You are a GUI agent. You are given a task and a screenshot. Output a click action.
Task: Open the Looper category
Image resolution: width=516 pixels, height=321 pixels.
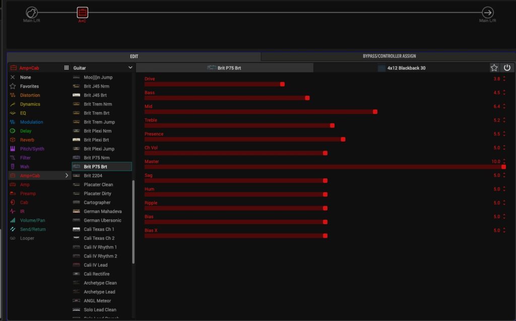coord(27,238)
